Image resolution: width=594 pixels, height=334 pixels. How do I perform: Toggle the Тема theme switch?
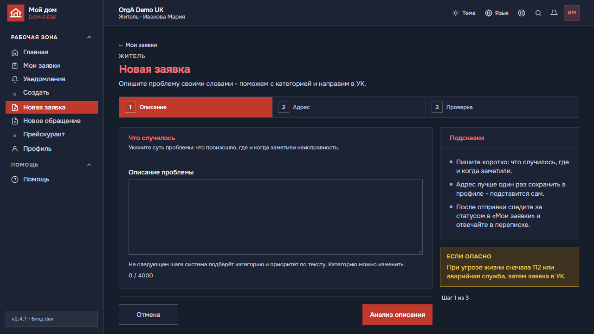tap(464, 13)
